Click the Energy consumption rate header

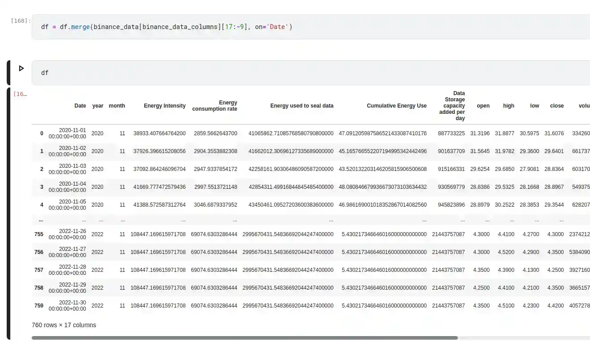215,106
